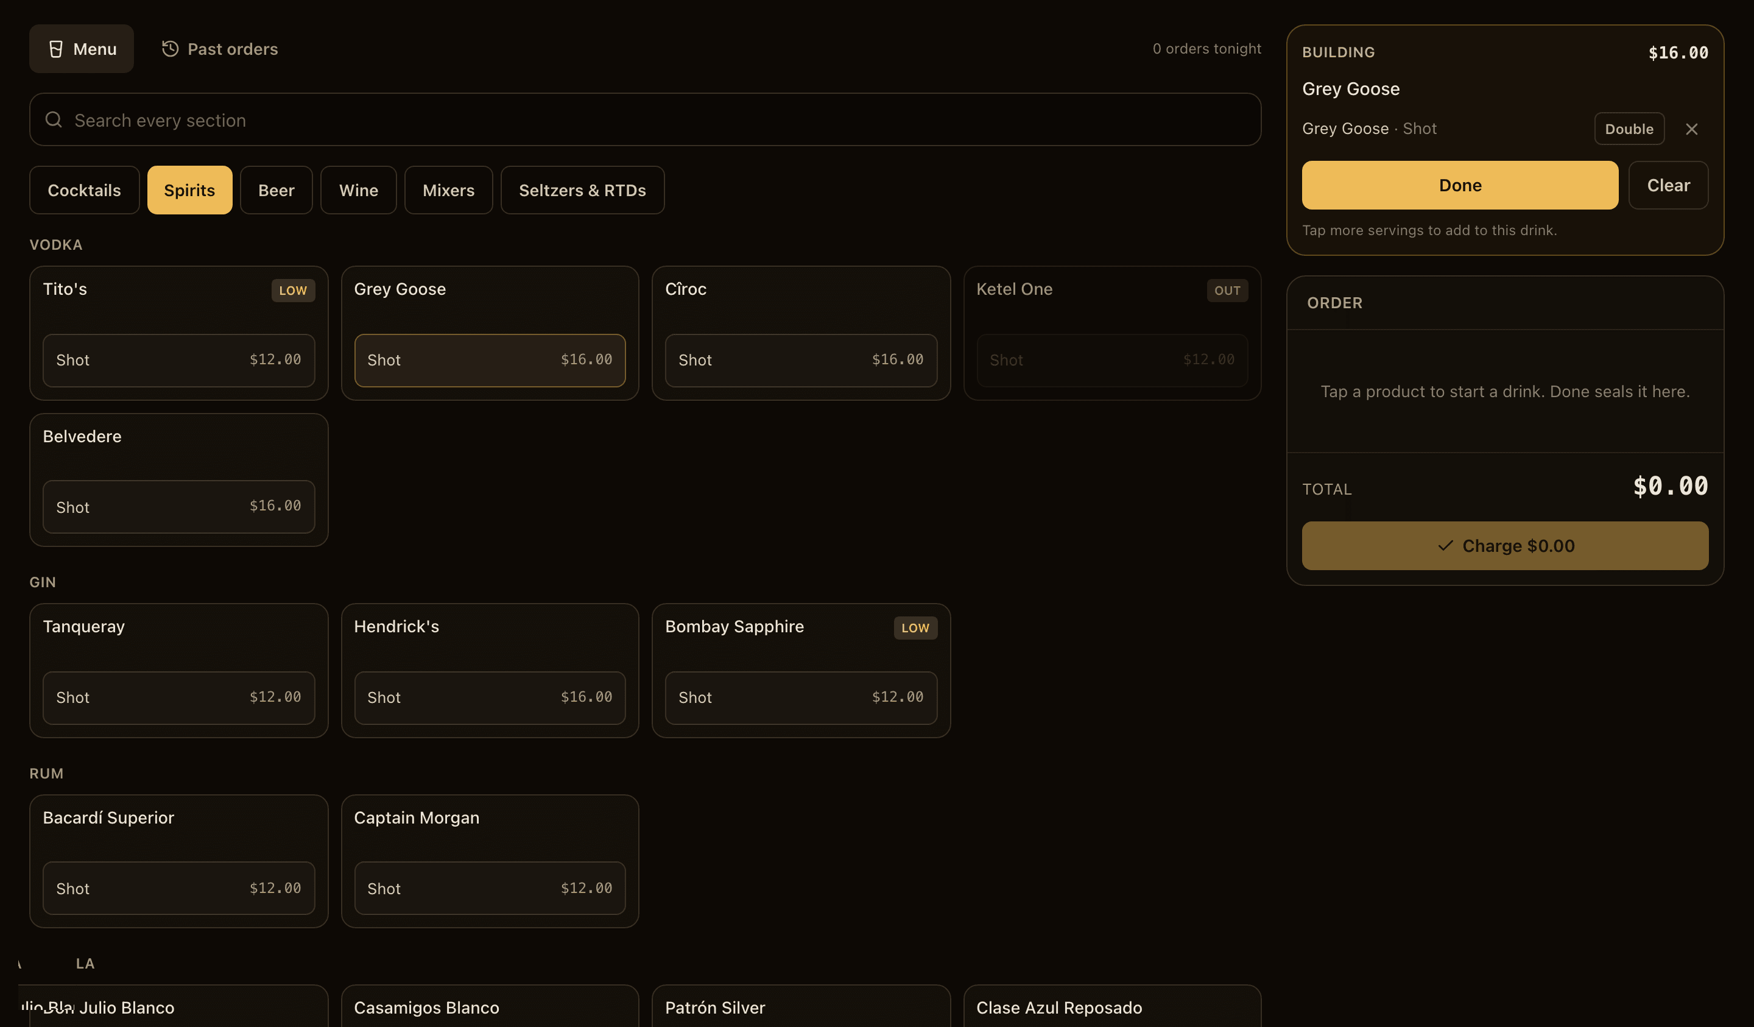Screen dimensions: 1754x1027
Task: Click the OUT badge on Ketel One
Action: point(1227,291)
